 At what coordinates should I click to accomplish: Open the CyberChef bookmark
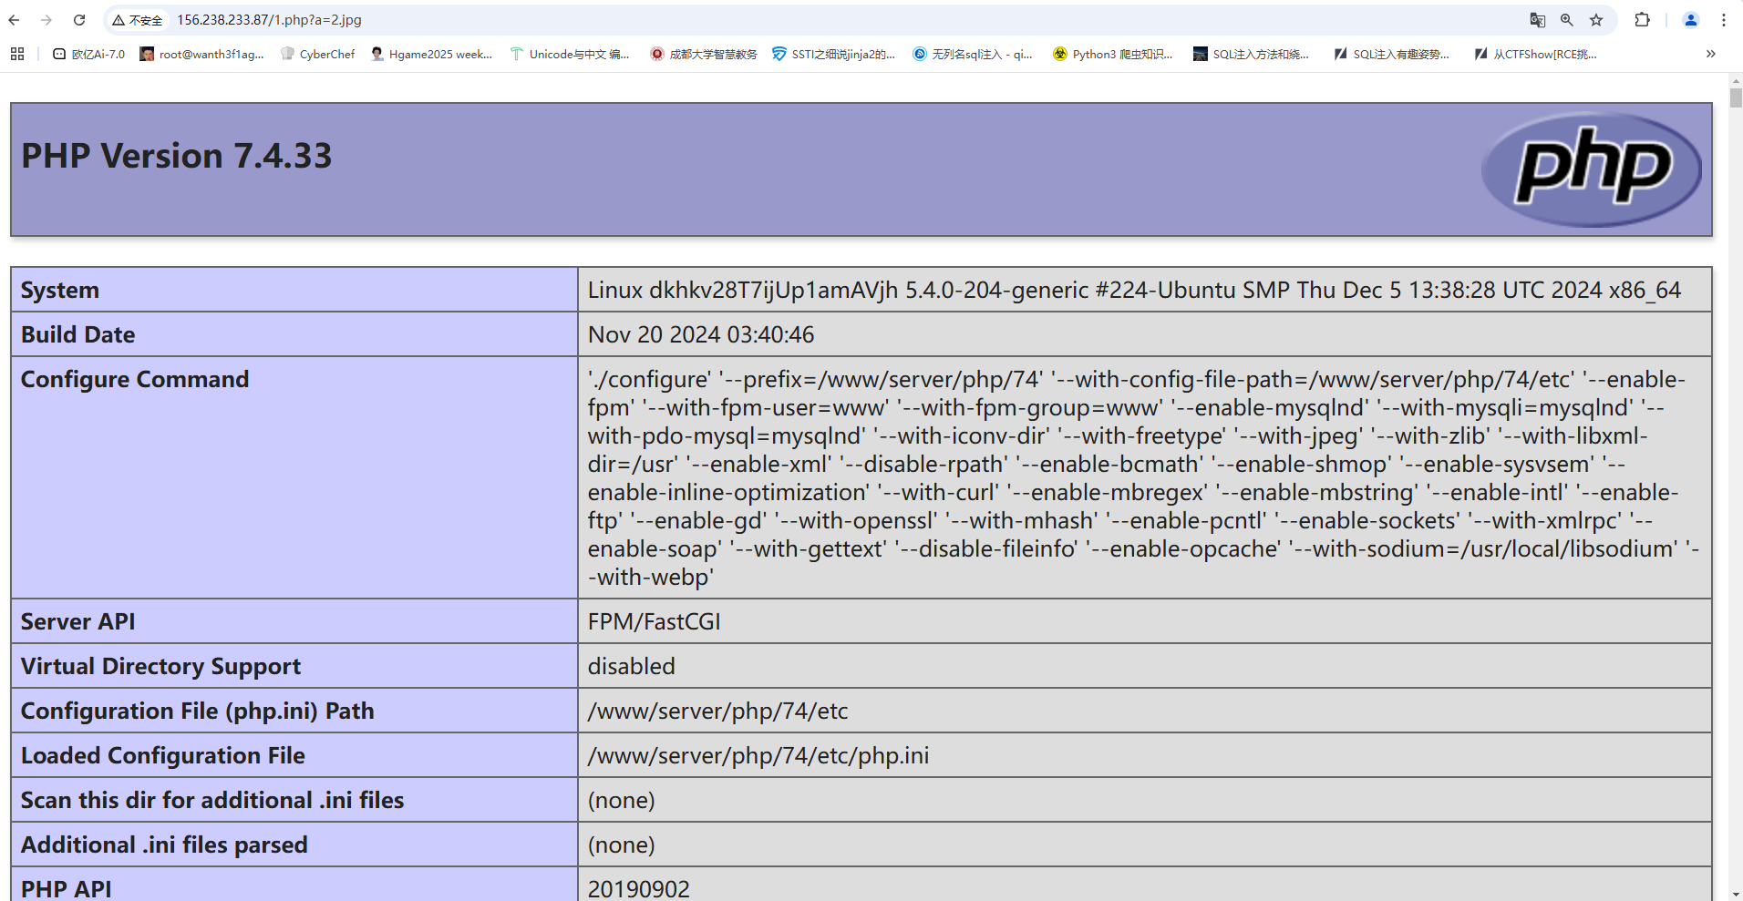coord(318,55)
